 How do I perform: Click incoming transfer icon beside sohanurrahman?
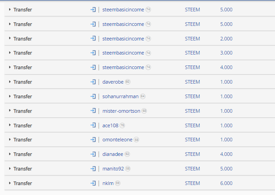pos(93,96)
